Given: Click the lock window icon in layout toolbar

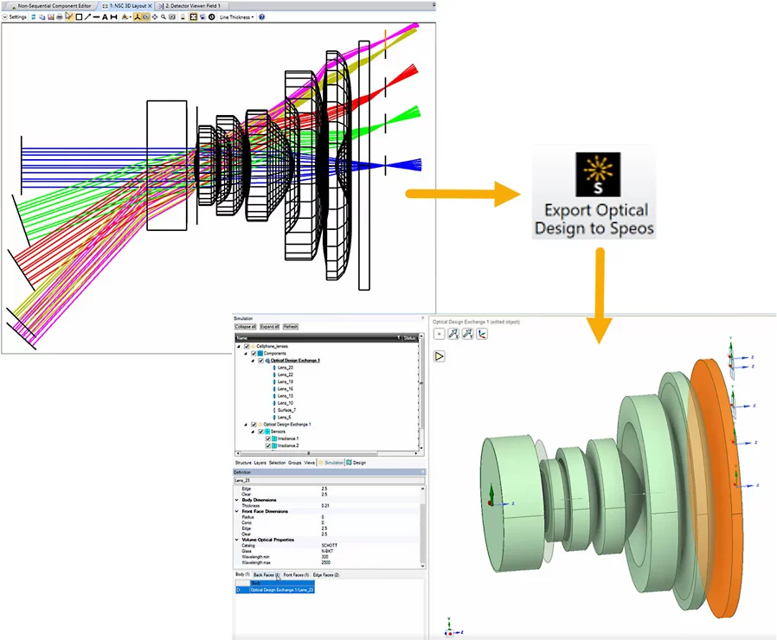Looking at the screenshot, I should pos(183,16).
